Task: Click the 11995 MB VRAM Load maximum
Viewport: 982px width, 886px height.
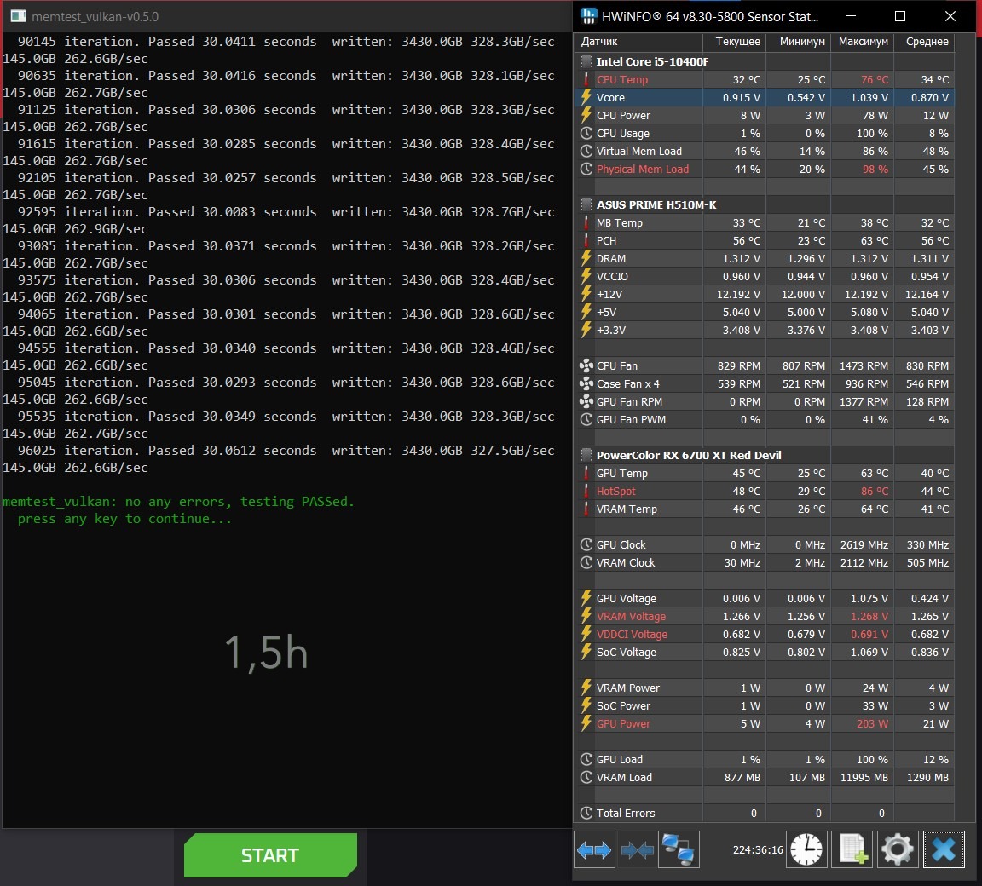Action: coord(864,777)
